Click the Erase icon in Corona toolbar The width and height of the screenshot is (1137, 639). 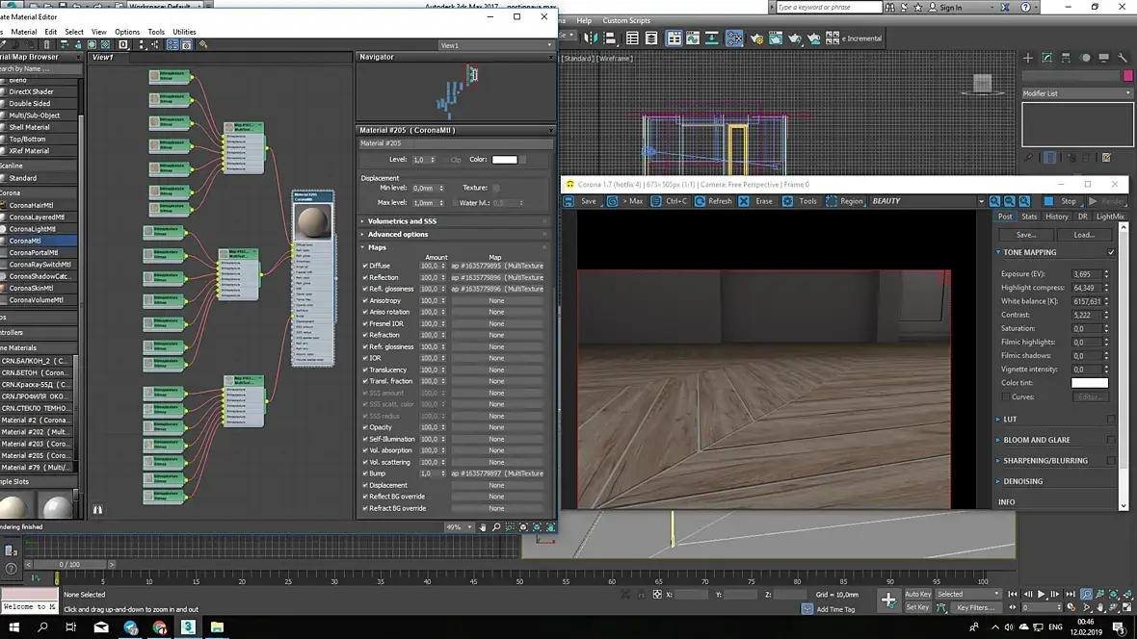pos(744,201)
